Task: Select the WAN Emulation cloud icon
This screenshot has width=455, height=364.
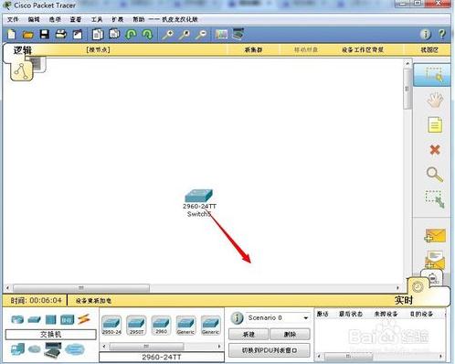Action: click(35, 349)
